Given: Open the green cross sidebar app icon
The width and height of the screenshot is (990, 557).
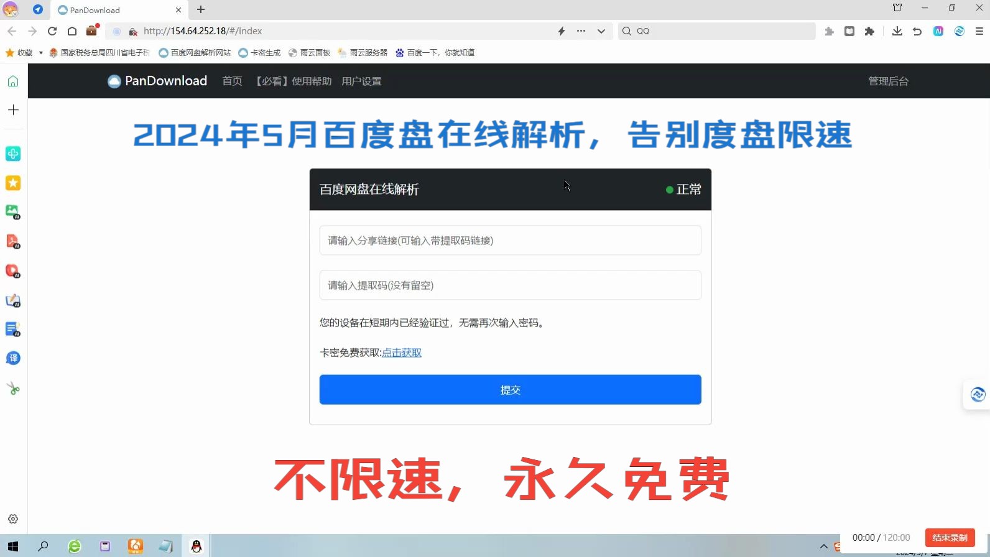Looking at the screenshot, I should pos(13,154).
